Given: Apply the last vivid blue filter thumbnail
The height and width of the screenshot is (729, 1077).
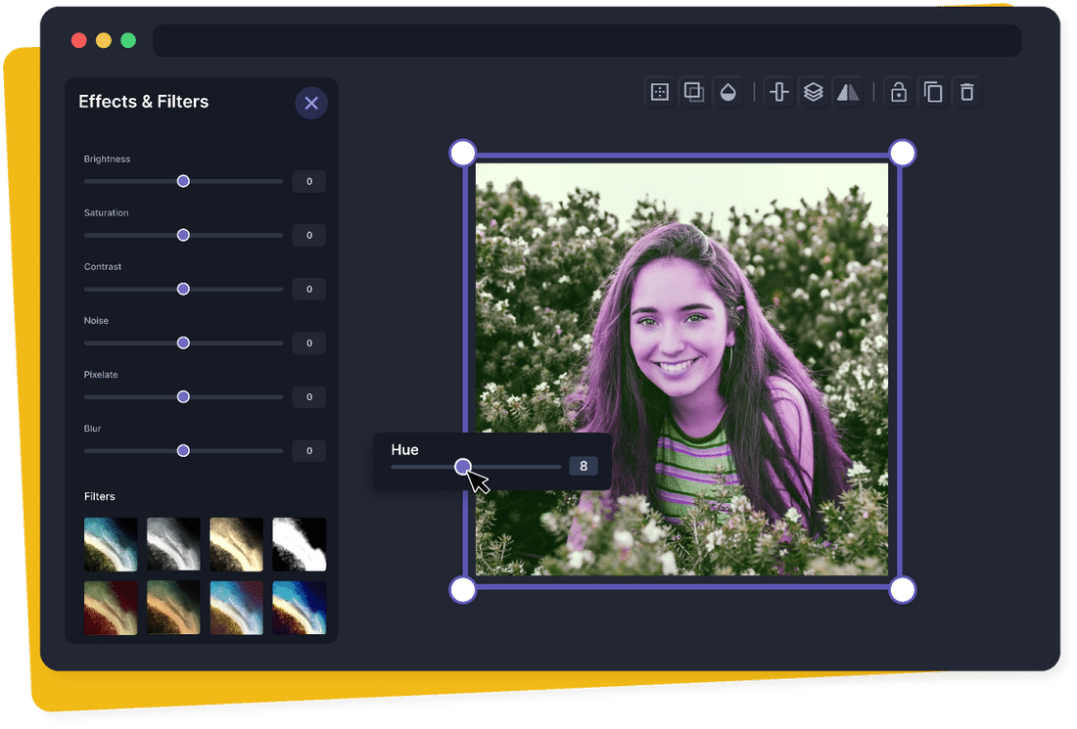Looking at the screenshot, I should pyautogui.click(x=300, y=608).
